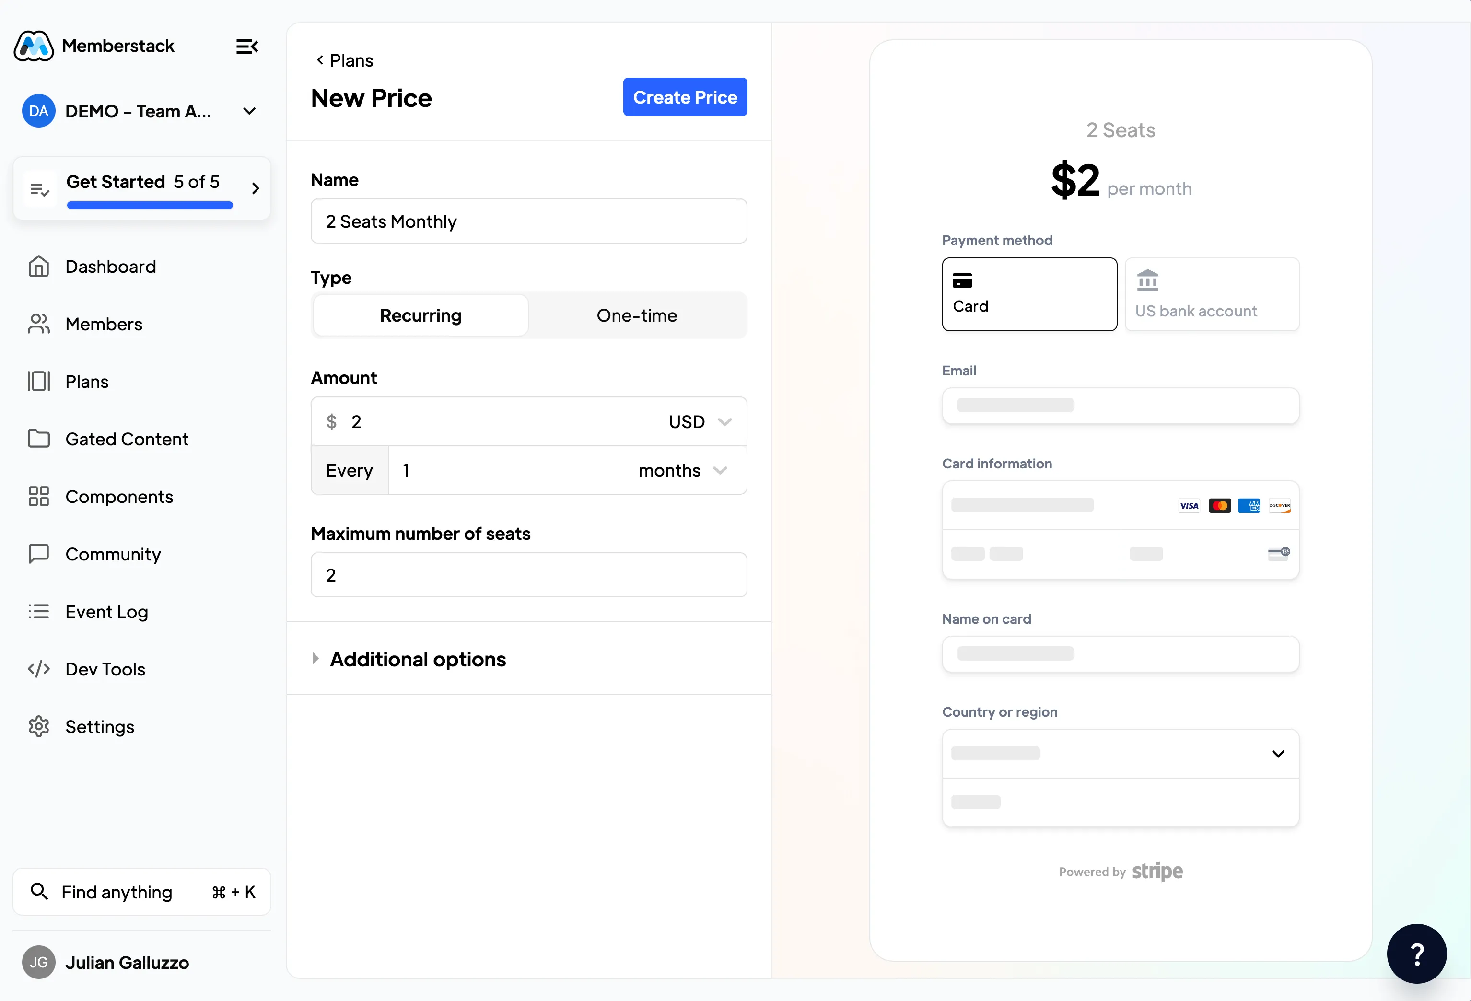Choose US bank account payment method
This screenshot has width=1471, height=1001.
tap(1211, 294)
